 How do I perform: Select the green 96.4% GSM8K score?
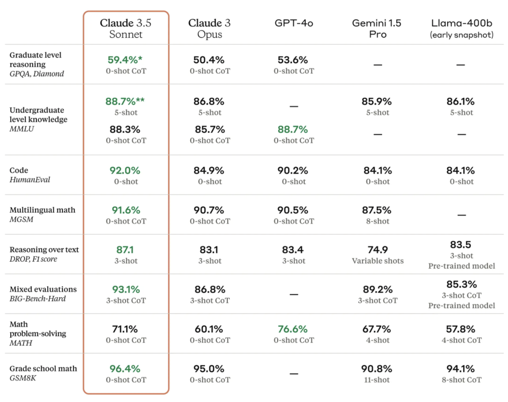pyautogui.click(x=125, y=369)
